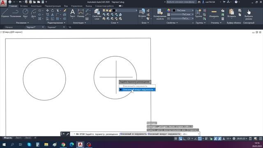
Task: Click the help search input field
Action: click(x=181, y=2)
